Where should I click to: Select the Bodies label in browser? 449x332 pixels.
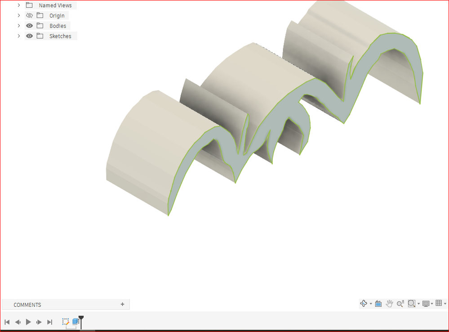tap(58, 26)
